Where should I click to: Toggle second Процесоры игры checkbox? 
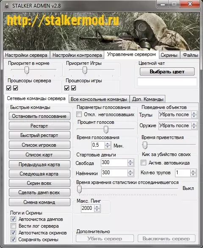[x=73, y=88]
